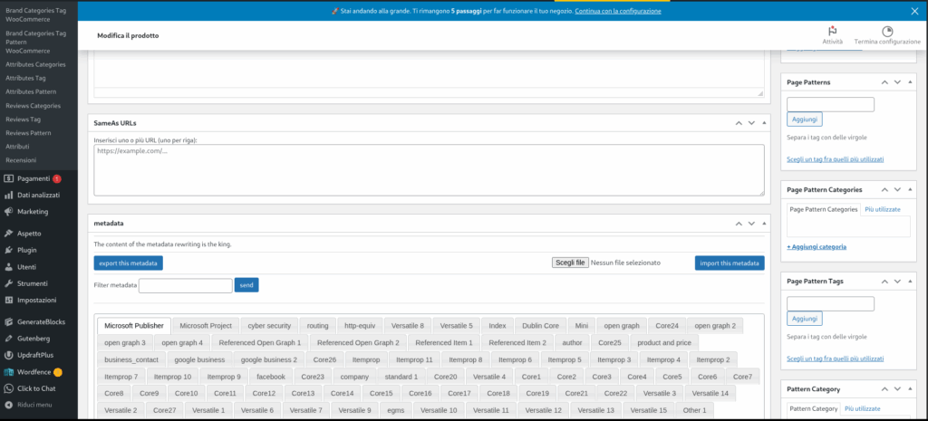
Task: Focus the Page Patterns tag input
Action: tap(830, 105)
